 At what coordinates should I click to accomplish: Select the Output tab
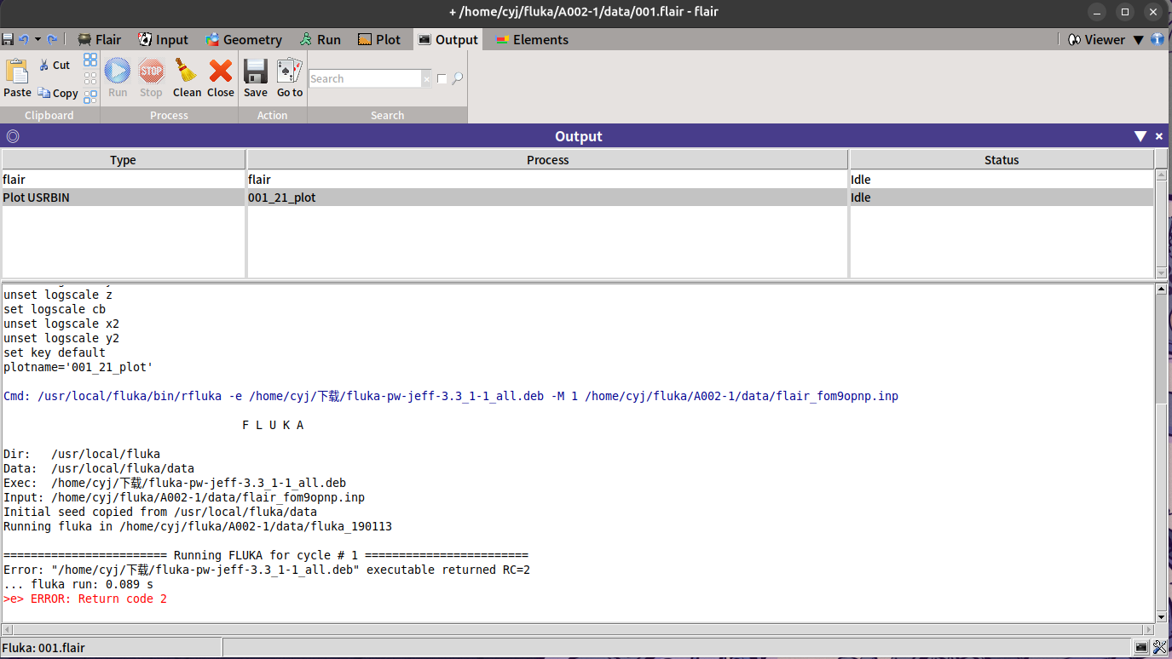pos(447,39)
